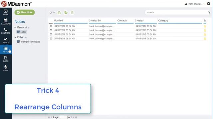Click yellow color swatch of second note
This screenshot has width=213, height=119.
pyautogui.click(x=205, y=30)
